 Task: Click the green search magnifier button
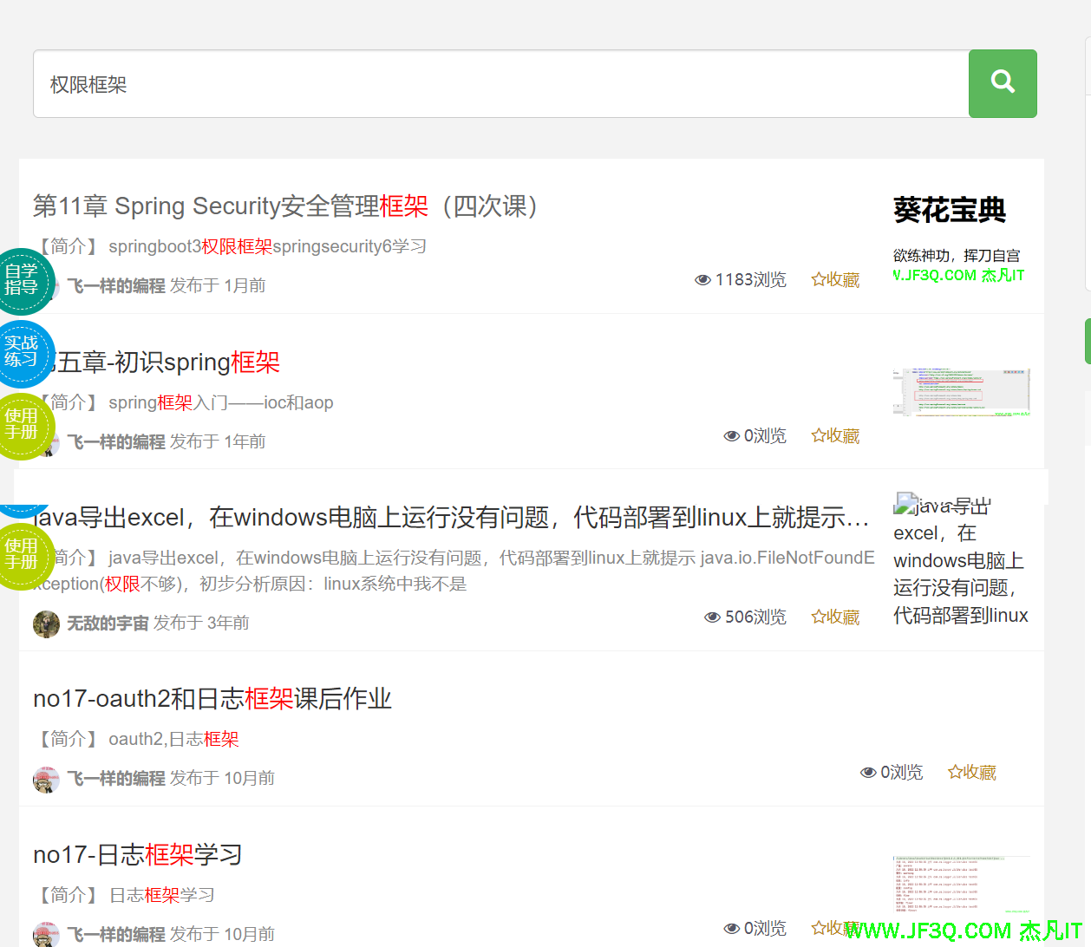1003,83
